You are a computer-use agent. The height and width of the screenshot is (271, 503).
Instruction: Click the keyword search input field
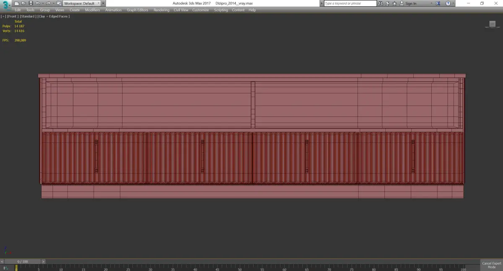(x=350, y=3)
